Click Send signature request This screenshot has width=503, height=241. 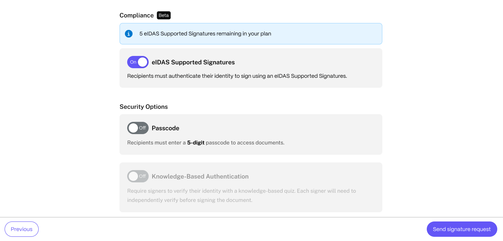click(x=462, y=229)
